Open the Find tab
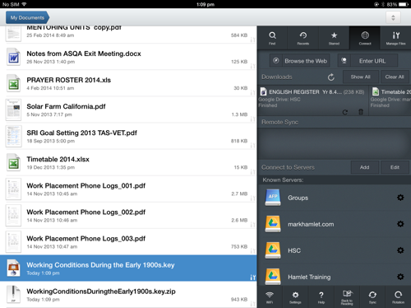Viewport: 411px width, 308px height. [x=272, y=38]
